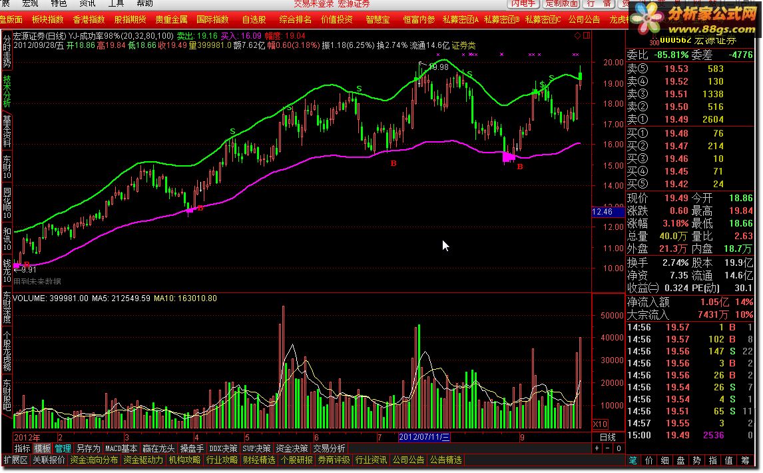763x473 pixels.
Task: Select the 模板 tab below the chart
Action: tap(43, 448)
